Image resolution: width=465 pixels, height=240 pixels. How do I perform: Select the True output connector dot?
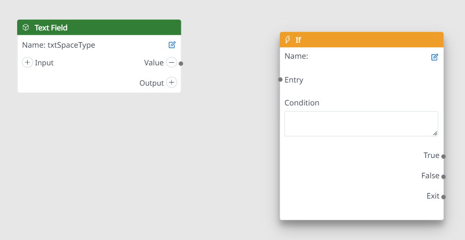[443, 156]
